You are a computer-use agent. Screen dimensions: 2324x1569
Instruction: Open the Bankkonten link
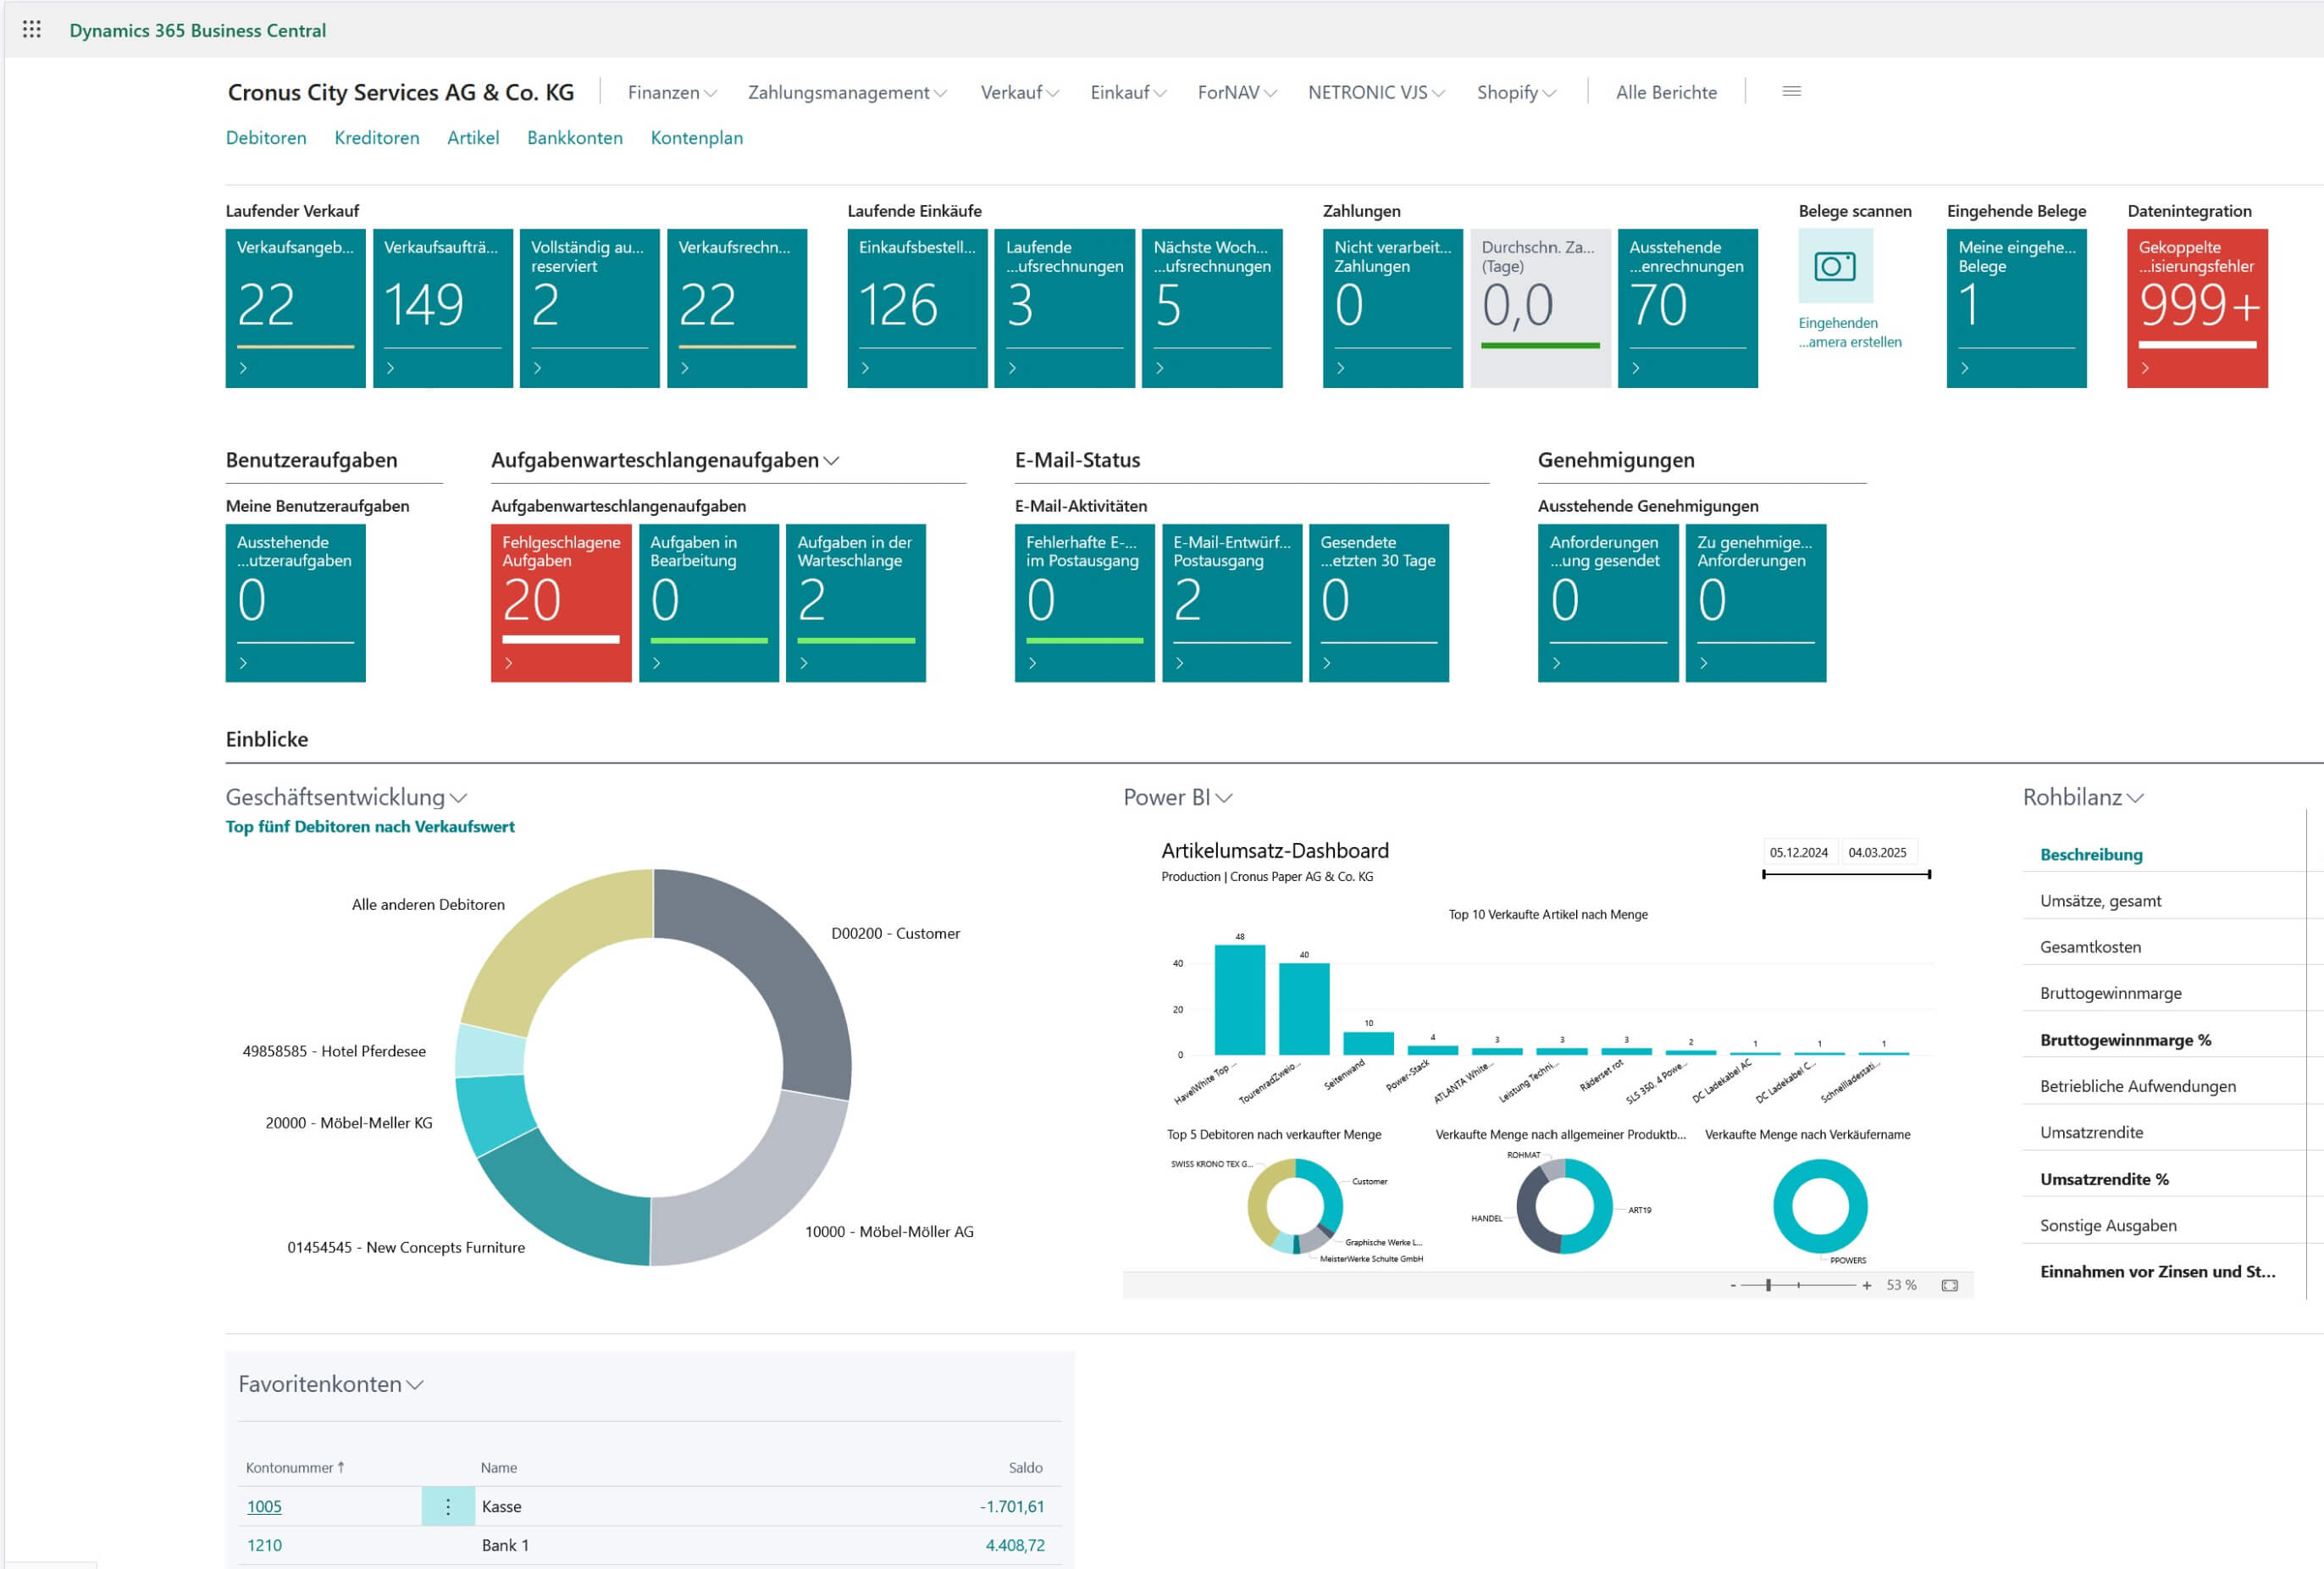(575, 138)
